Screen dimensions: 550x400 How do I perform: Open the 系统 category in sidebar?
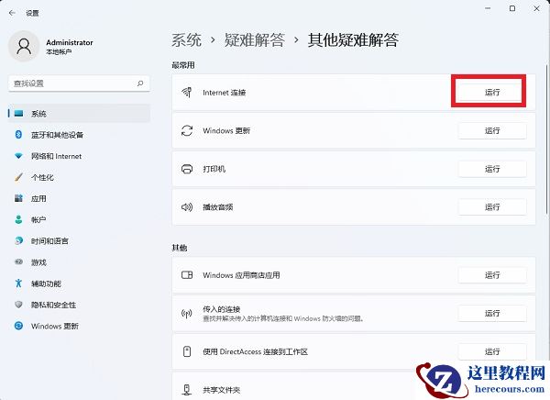pos(79,114)
